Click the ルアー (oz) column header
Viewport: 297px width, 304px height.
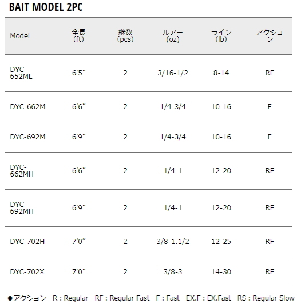(x=173, y=36)
